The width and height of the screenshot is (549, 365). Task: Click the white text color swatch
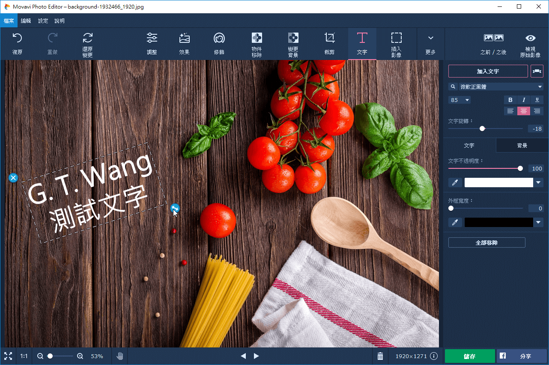pyautogui.click(x=498, y=182)
